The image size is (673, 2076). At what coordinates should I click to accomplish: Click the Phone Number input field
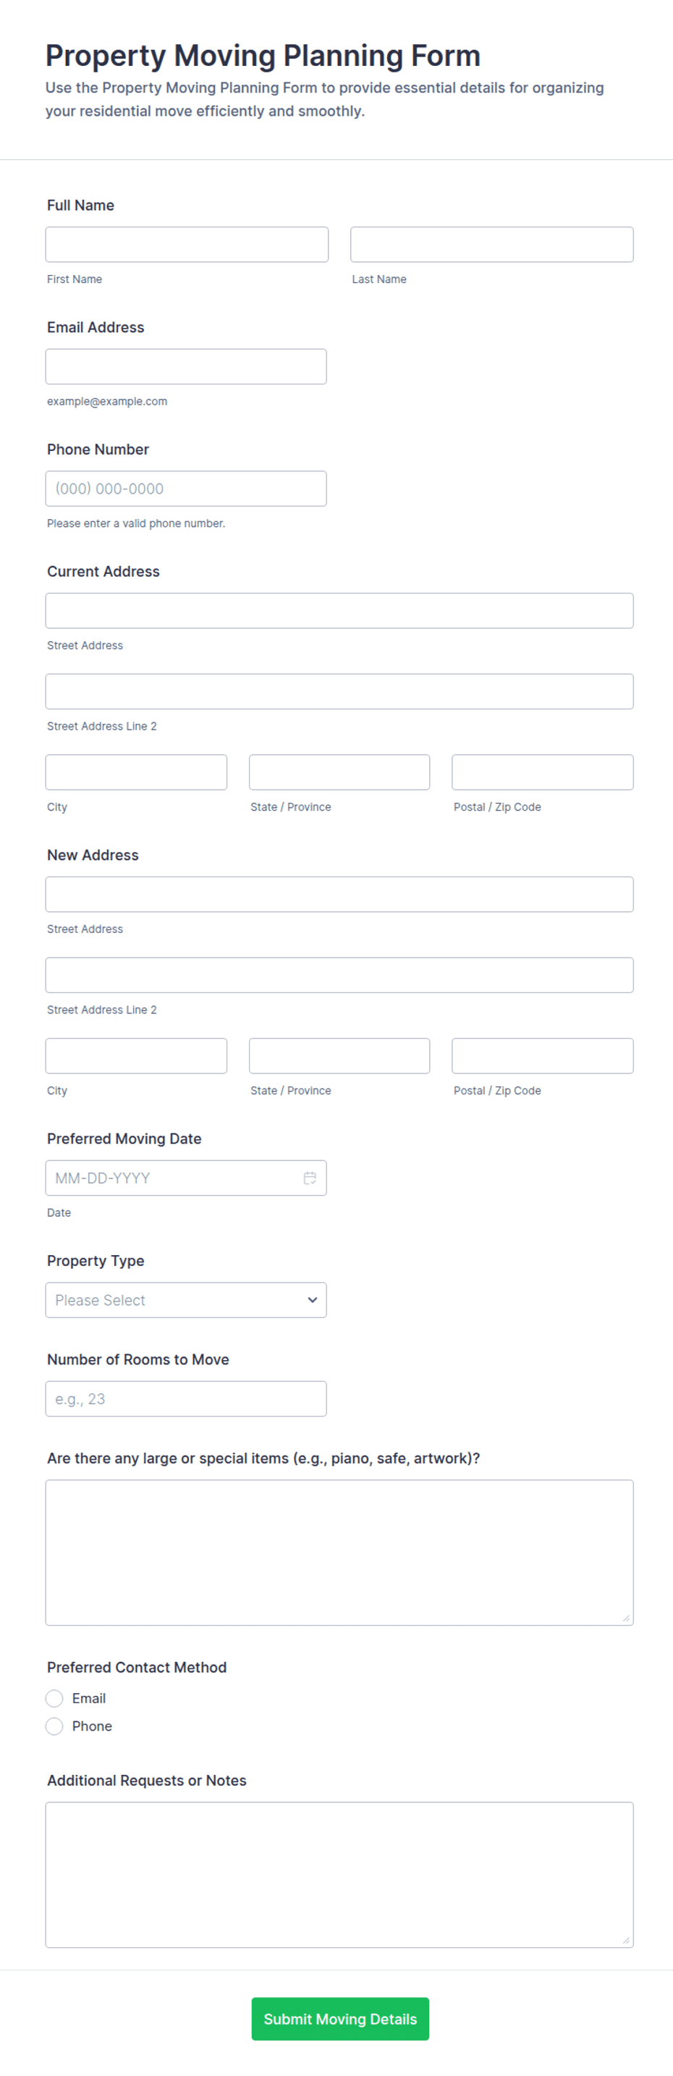click(x=186, y=489)
